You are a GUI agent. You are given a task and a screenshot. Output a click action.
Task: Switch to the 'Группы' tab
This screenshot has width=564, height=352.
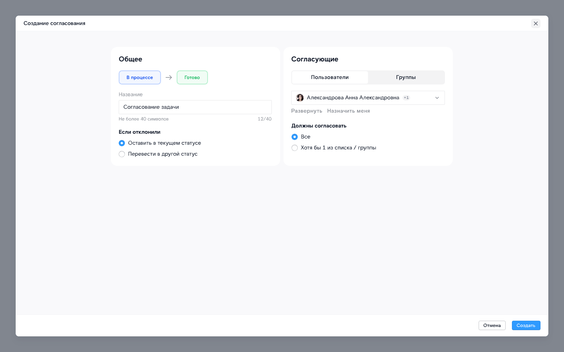pyautogui.click(x=406, y=77)
